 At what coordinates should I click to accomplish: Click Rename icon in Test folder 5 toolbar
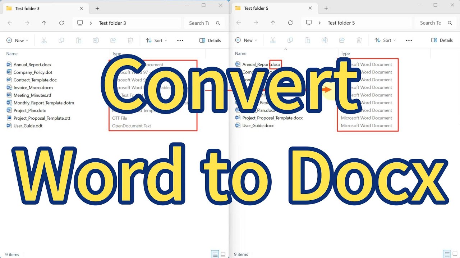(x=325, y=40)
